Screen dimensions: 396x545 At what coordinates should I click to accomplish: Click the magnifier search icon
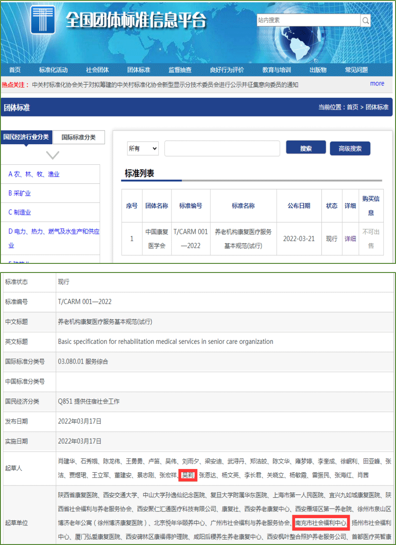tap(366, 20)
